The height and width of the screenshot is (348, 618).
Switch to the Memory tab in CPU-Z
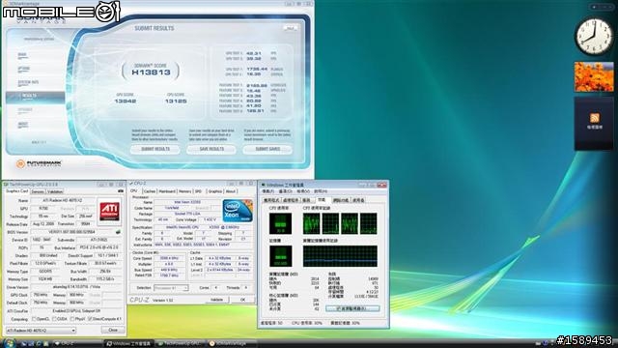coord(184,191)
